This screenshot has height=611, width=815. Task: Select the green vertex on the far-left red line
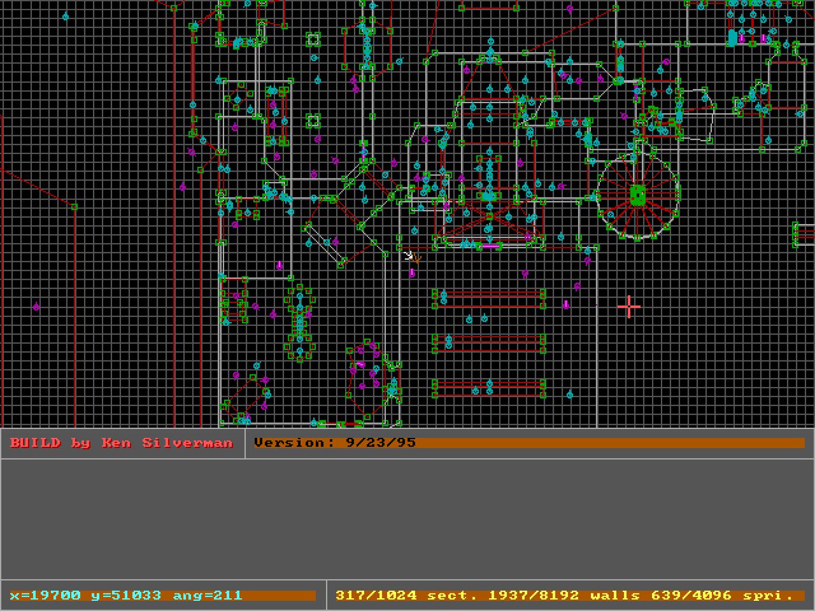click(74, 206)
